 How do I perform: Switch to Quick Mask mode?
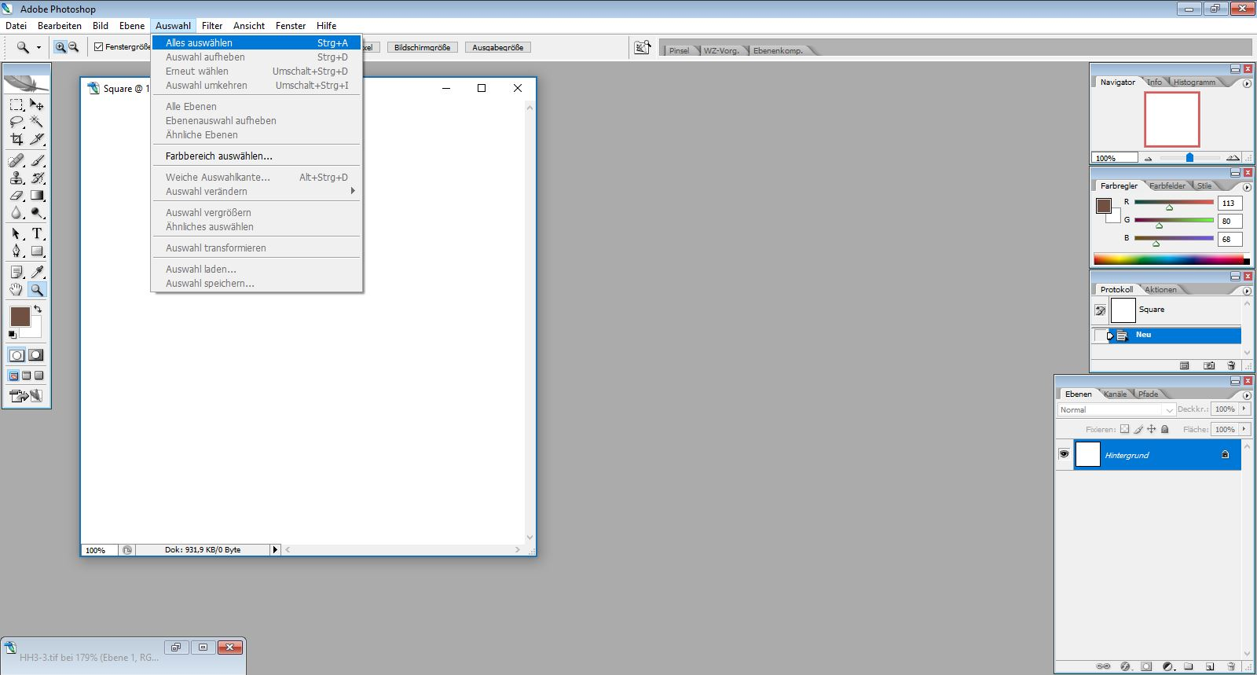point(36,355)
